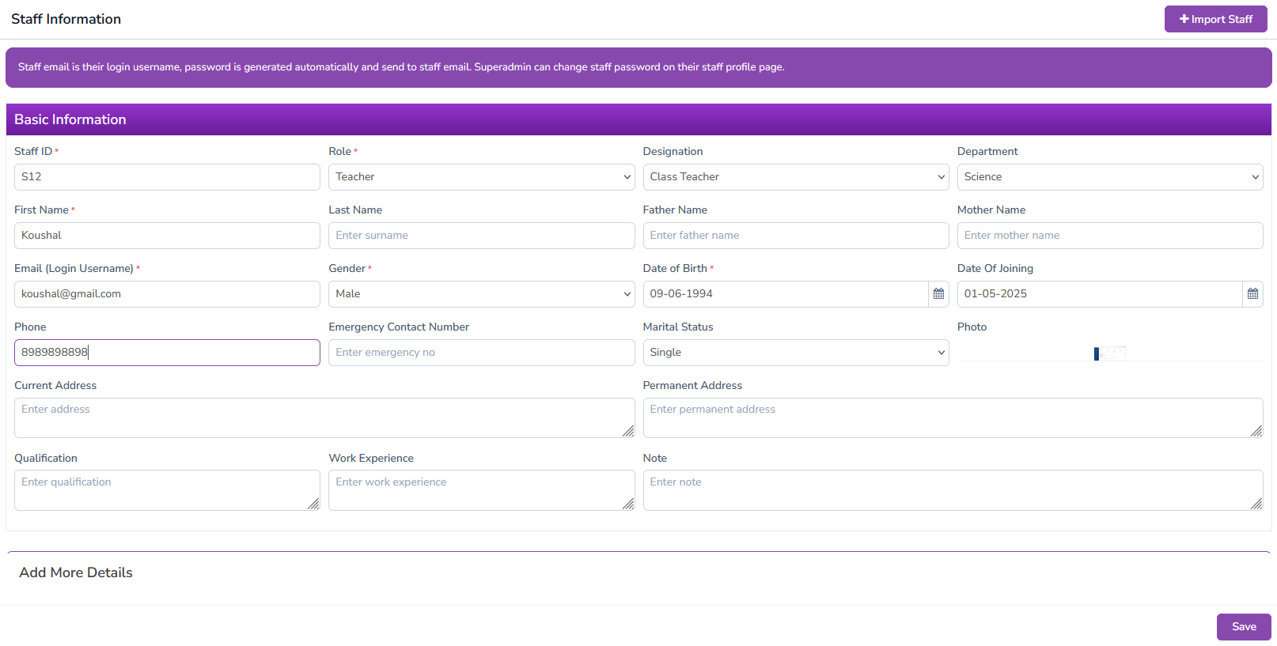Click into the Mother Name field
Screen dimensions: 1277x646
(x=1109, y=236)
